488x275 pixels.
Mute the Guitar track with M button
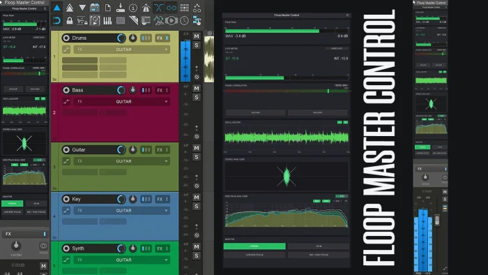[197, 148]
